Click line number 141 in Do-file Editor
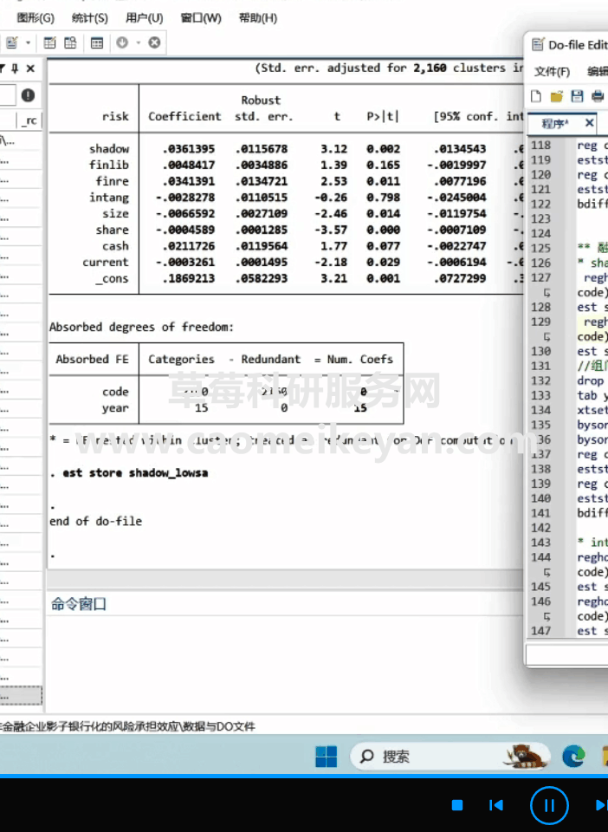608x832 pixels. point(540,513)
